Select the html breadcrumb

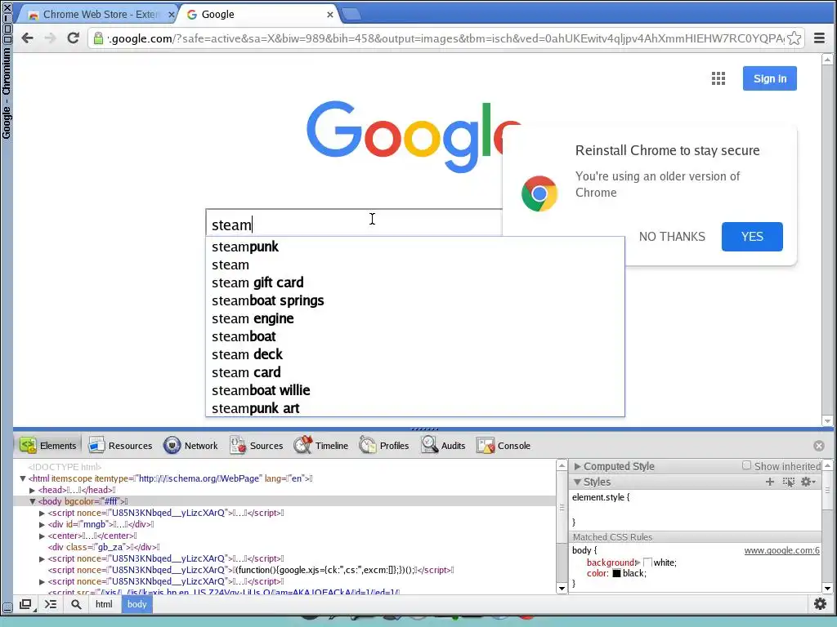pyautogui.click(x=104, y=604)
